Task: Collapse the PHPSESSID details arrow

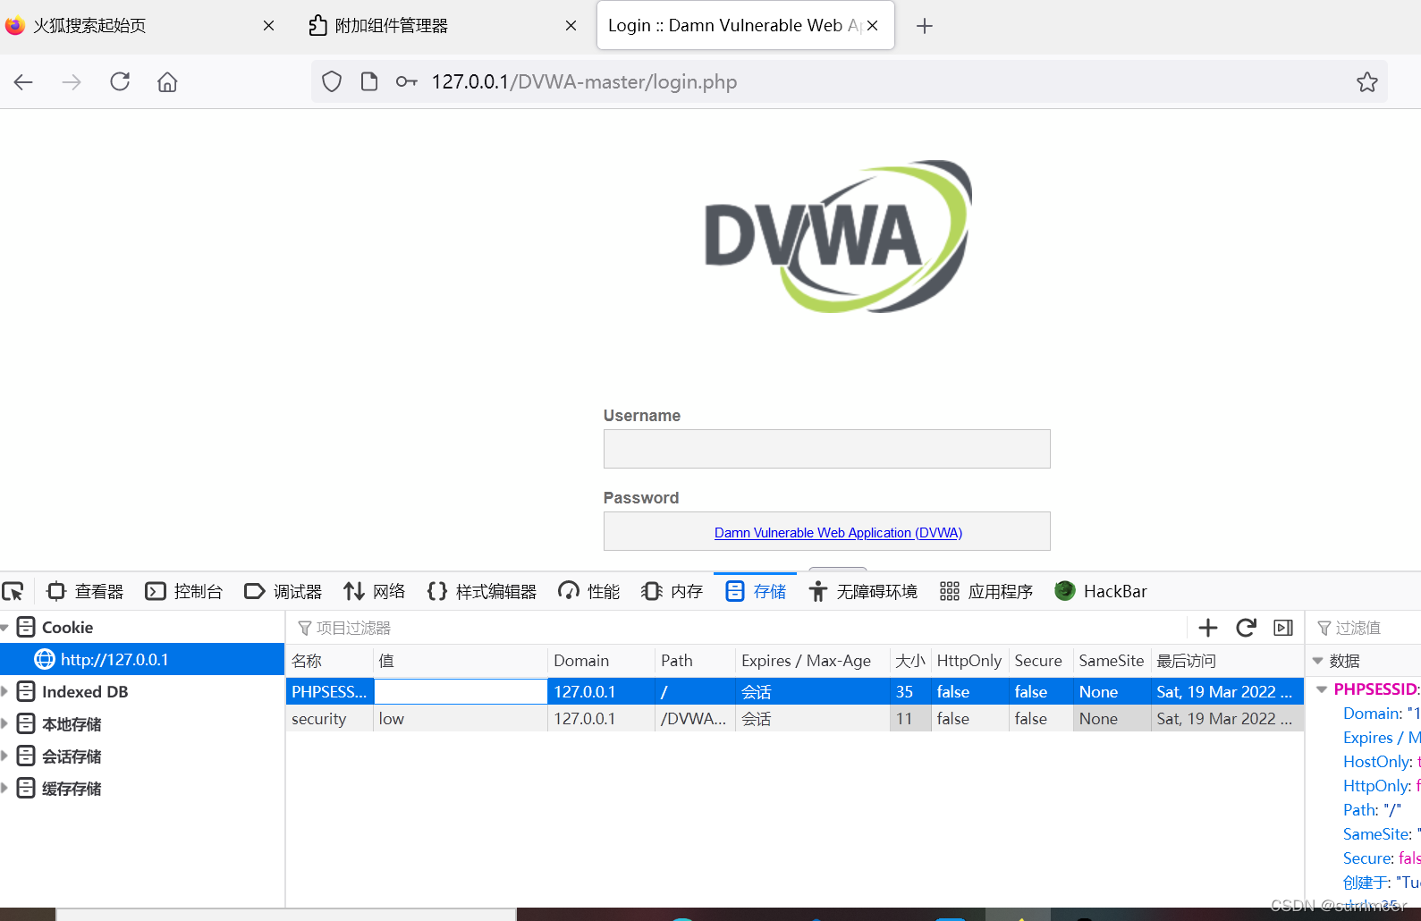Action: pos(1322,689)
